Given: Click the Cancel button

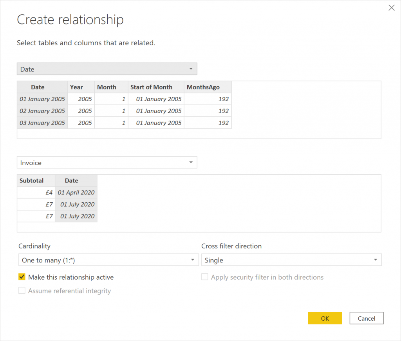Looking at the screenshot, I should (x=367, y=318).
